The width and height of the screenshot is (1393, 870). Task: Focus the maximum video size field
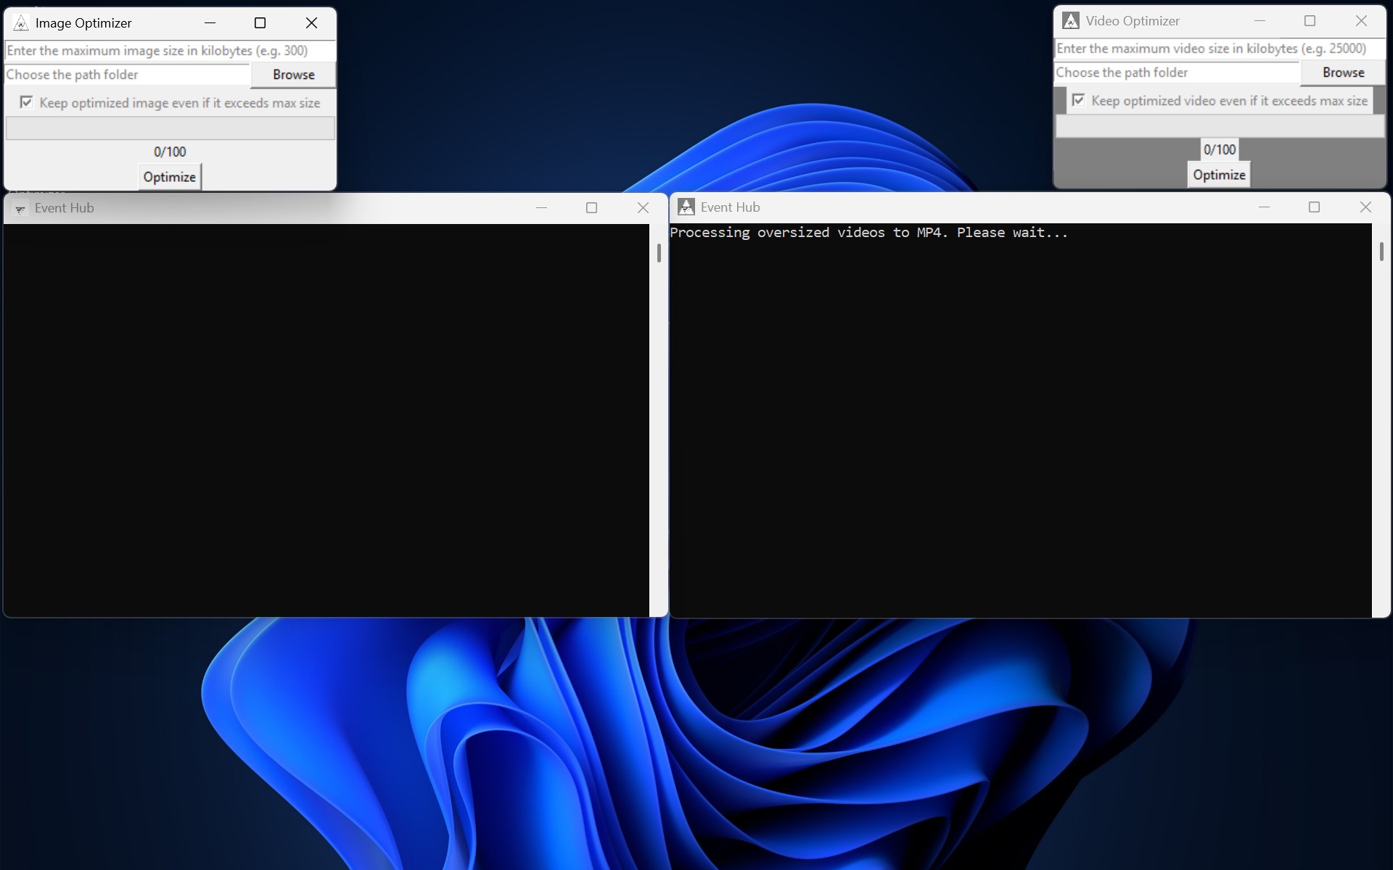1220,49
